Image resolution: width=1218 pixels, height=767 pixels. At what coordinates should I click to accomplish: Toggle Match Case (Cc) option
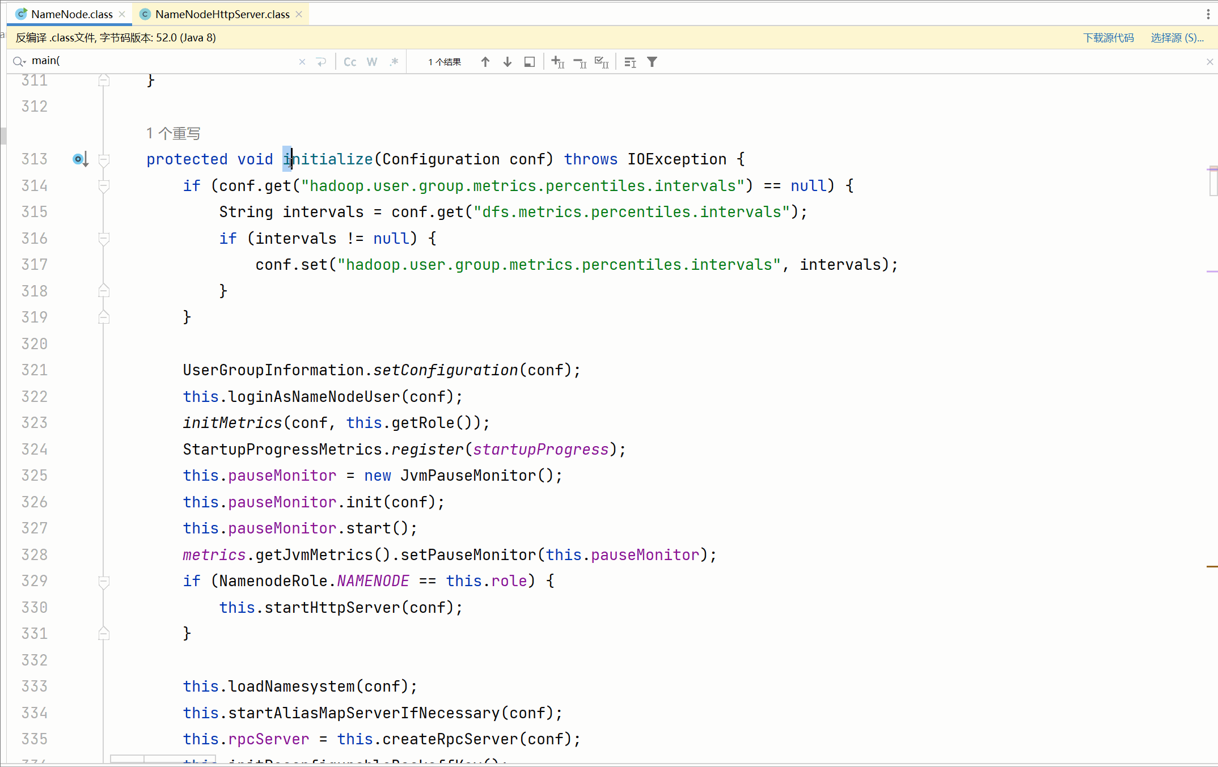point(350,62)
